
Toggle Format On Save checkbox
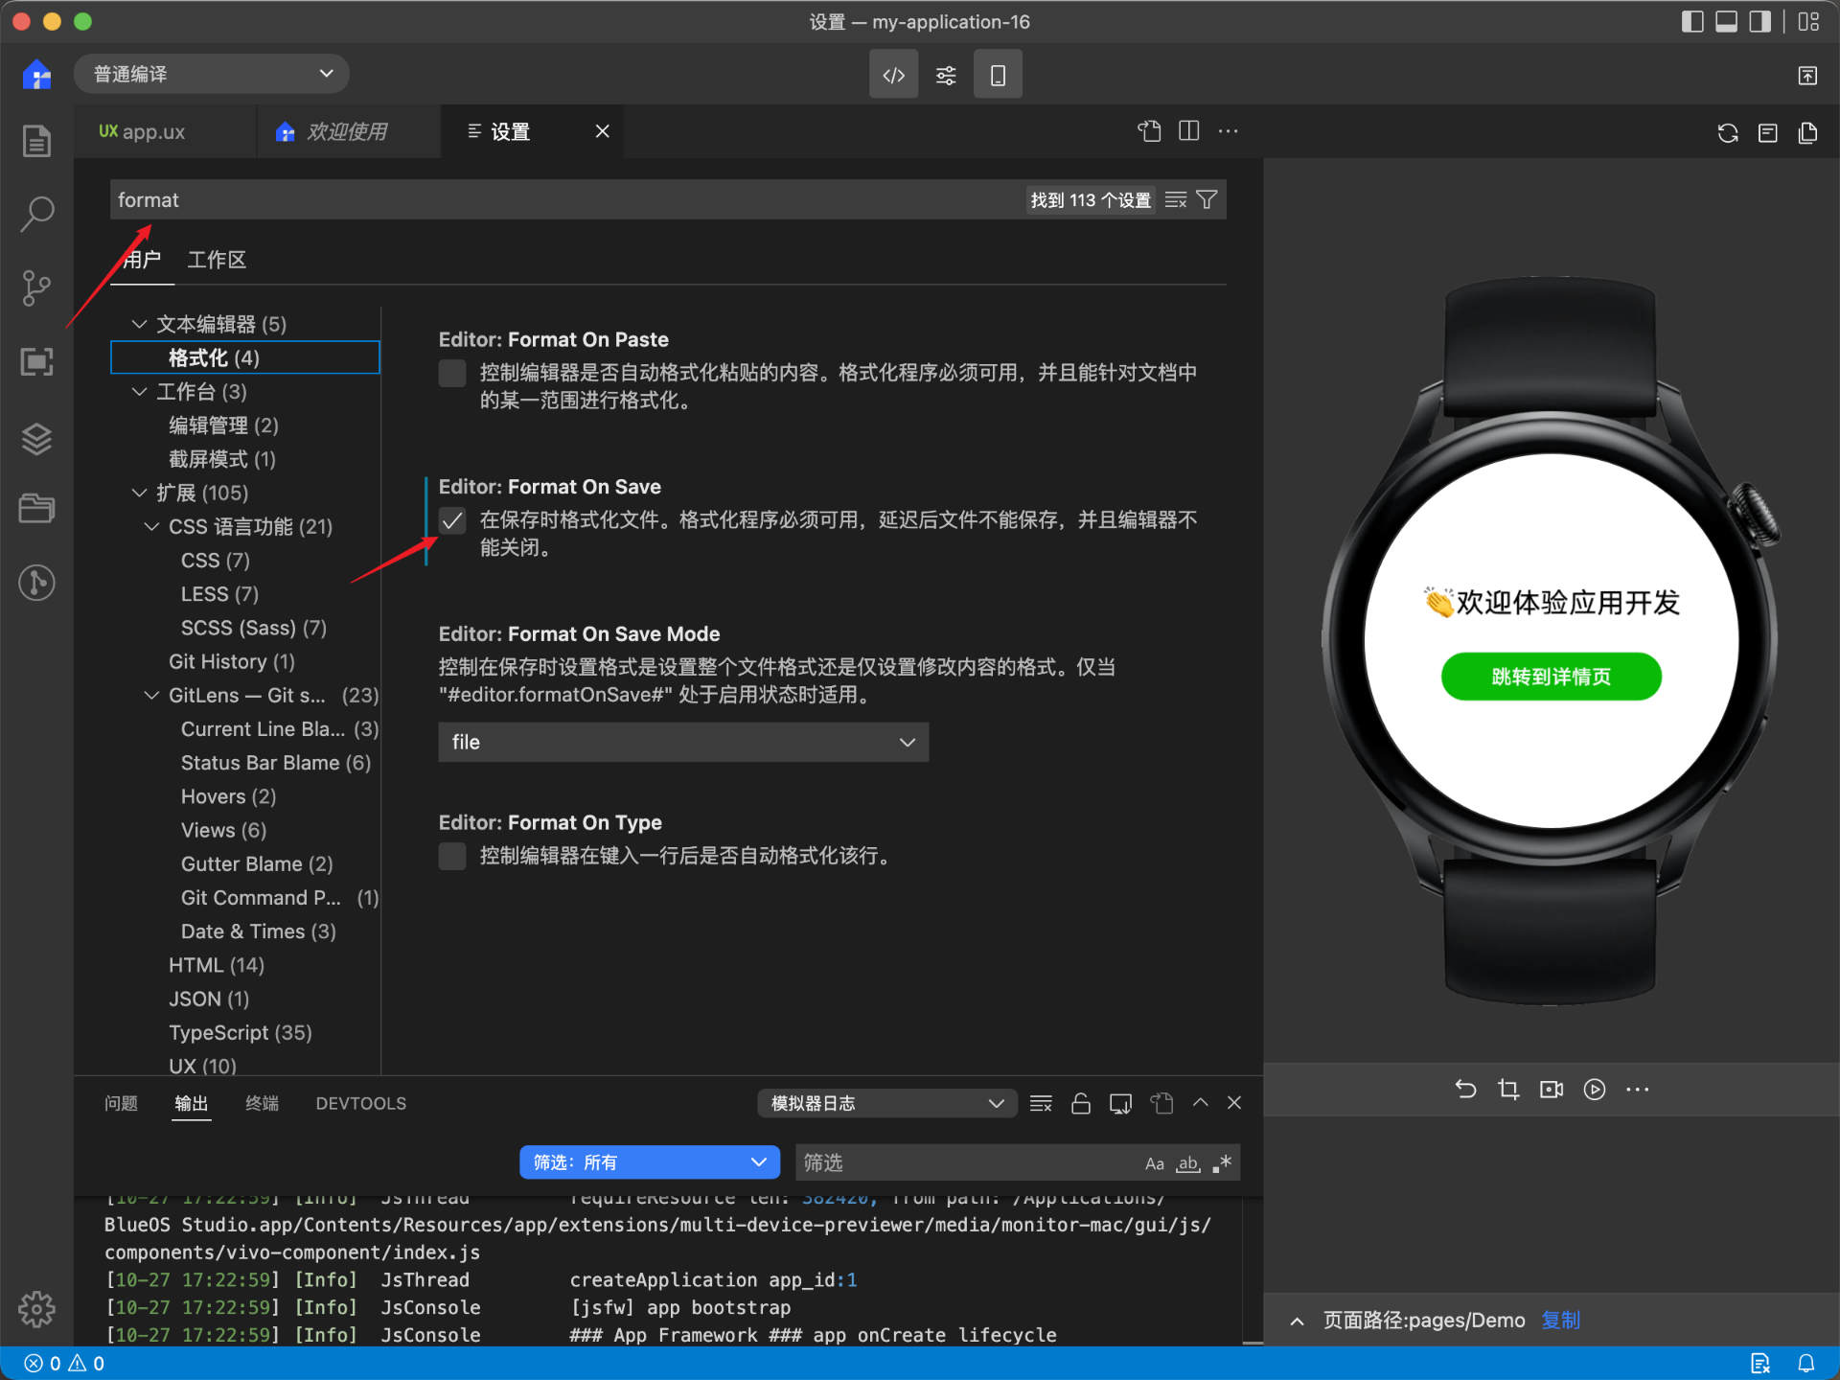455,519
